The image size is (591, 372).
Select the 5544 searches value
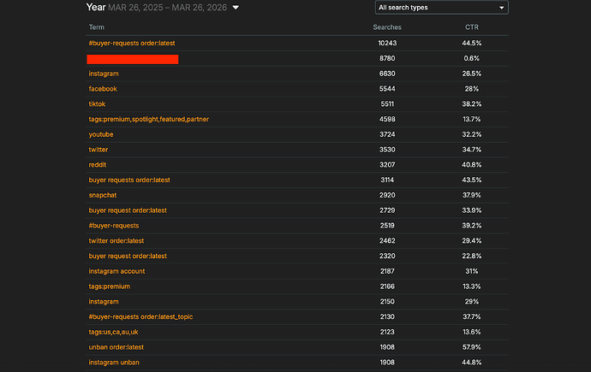(387, 89)
